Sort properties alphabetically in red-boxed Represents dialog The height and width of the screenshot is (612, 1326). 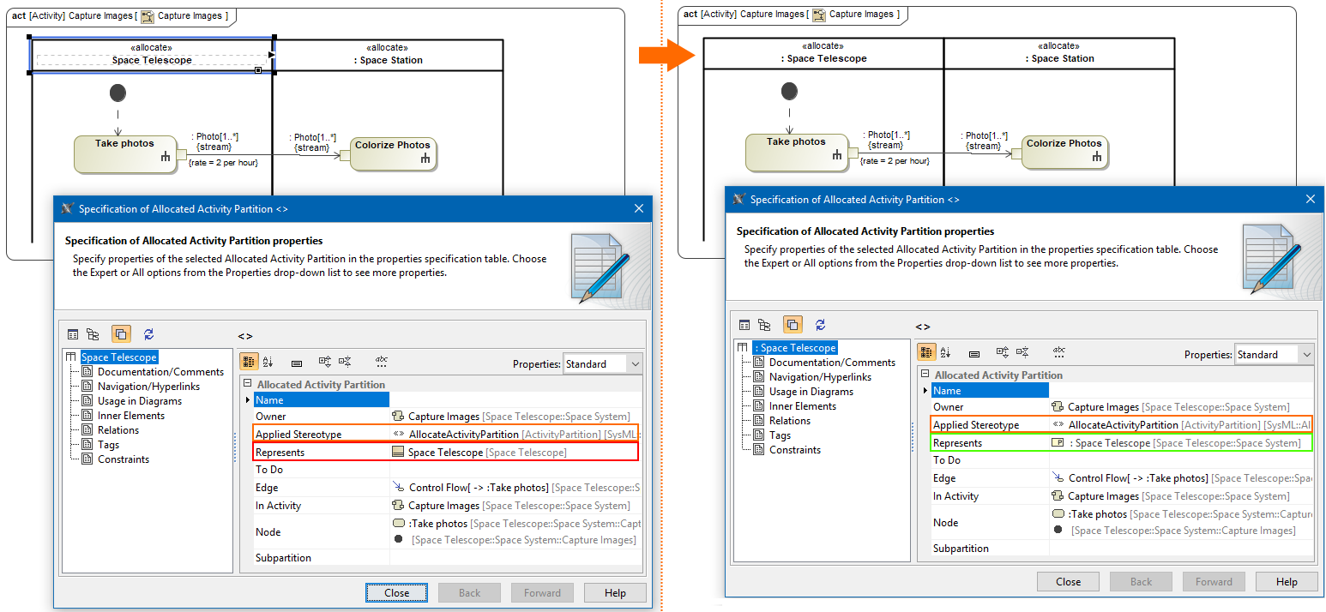(268, 363)
